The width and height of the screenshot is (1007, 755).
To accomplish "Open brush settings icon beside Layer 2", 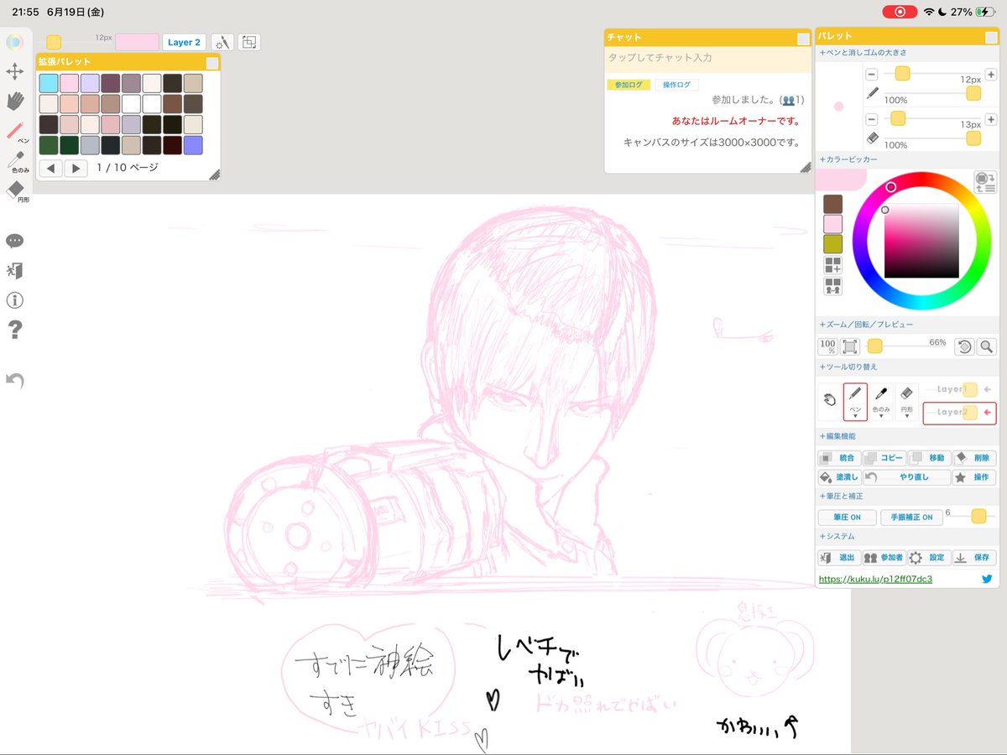I will coord(222,42).
